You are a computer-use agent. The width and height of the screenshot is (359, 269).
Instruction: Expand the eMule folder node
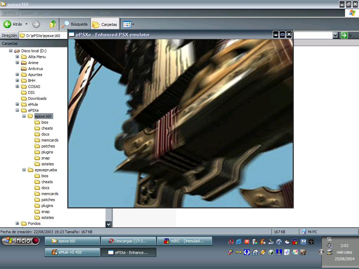coord(17,104)
